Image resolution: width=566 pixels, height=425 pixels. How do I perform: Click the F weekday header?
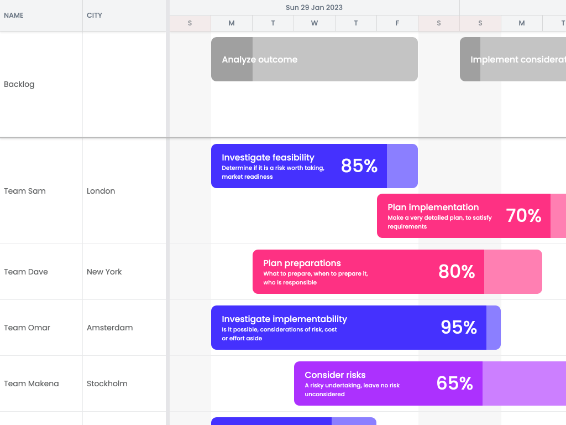pos(397,23)
